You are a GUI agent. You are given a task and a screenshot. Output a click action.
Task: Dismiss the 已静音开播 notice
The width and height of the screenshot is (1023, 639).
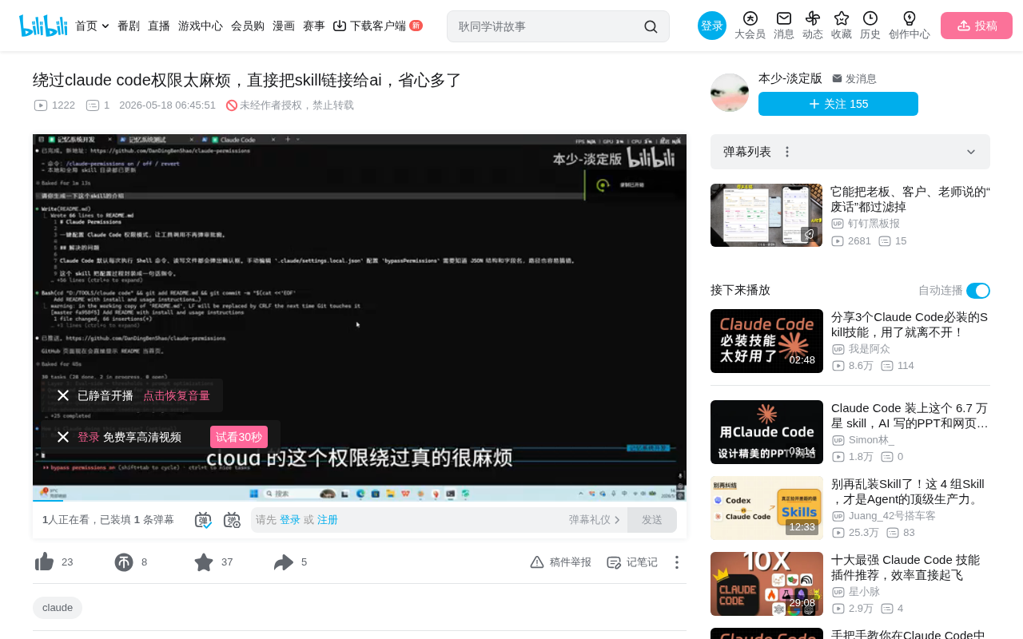click(63, 395)
